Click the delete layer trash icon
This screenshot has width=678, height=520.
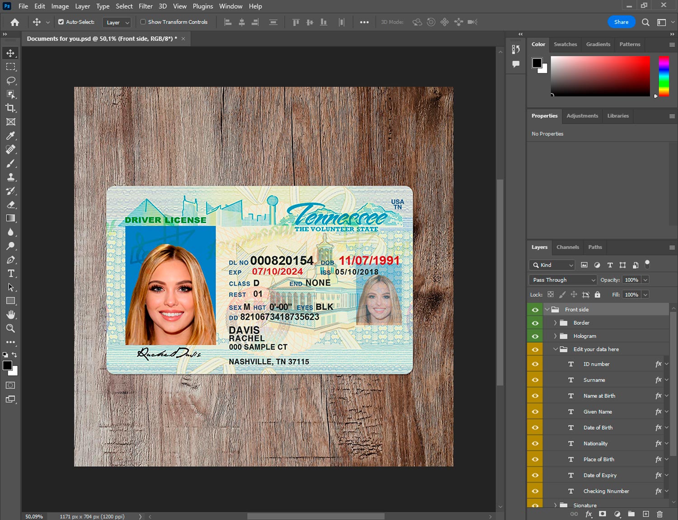659,514
